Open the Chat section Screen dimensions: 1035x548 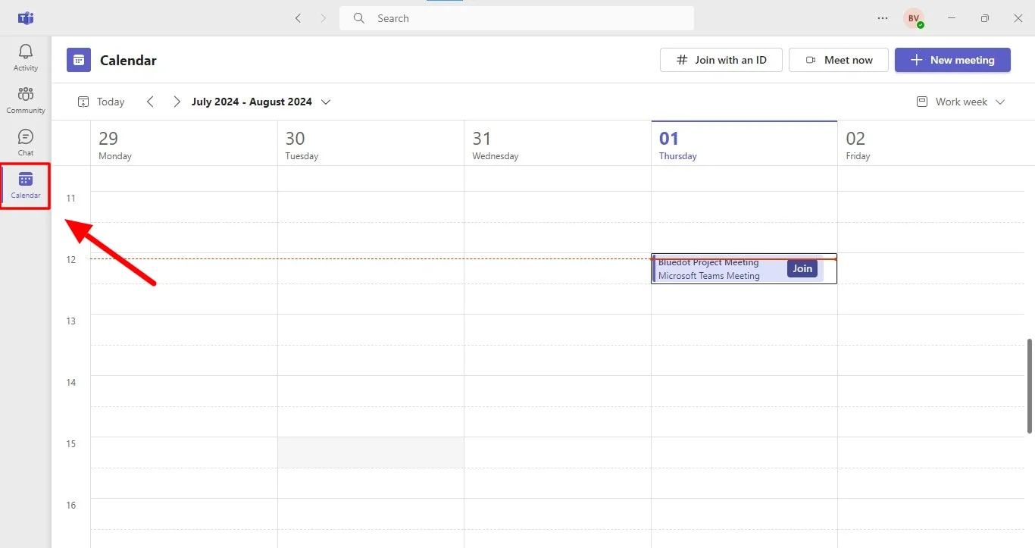(26, 142)
